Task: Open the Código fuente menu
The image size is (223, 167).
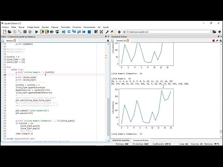Action: [x=33, y=27]
